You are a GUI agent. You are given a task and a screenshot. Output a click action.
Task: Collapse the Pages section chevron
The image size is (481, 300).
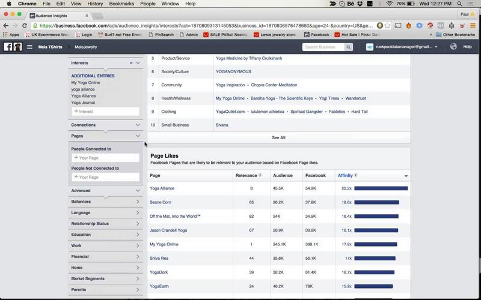pos(138,136)
